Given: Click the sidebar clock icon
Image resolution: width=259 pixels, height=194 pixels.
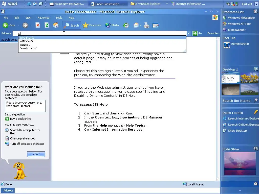Looking at the screenshot, I should (x=255, y=184).
